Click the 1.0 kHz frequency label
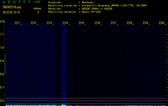Image resolution: width=168 pixels, height=106 pixels. point(2,48)
